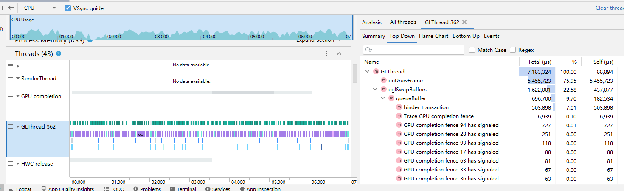Screen dimensions: 624x191
Task: Click the method icon beside queueBuffer
Action: tap(391, 98)
